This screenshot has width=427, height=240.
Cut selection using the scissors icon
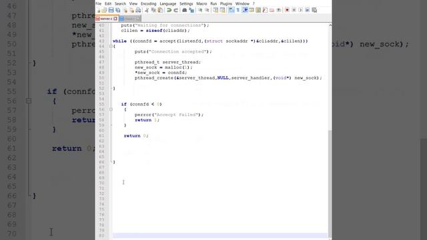click(147, 10)
